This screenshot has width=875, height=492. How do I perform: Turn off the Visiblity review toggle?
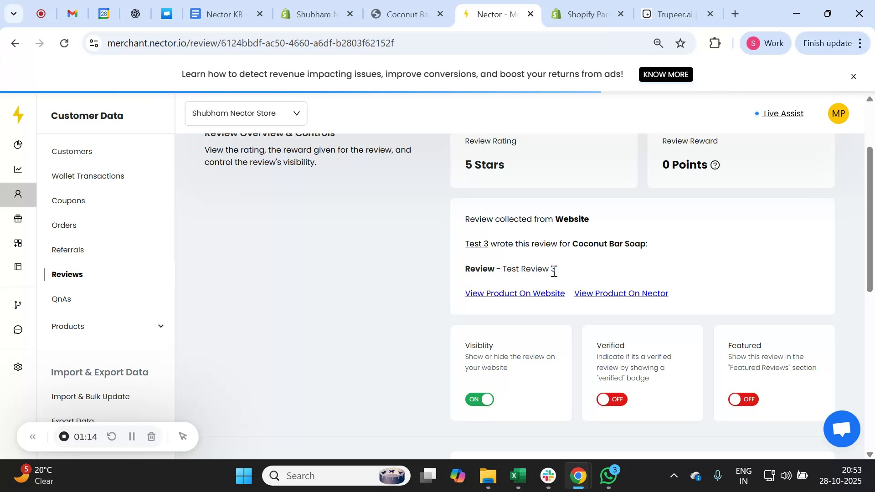click(x=479, y=399)
